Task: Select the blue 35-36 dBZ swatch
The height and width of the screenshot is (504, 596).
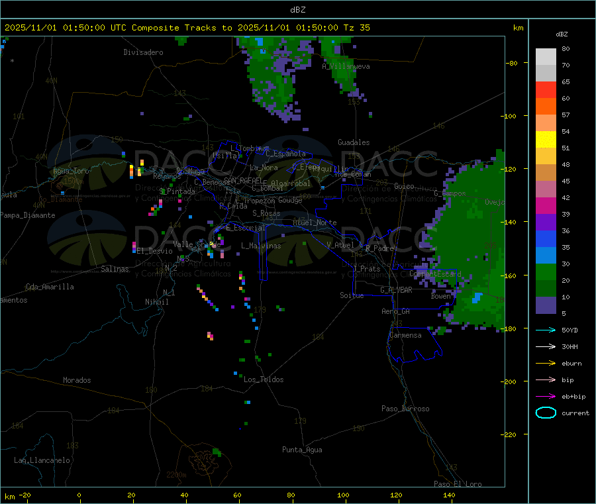Action: pos(546,238)
